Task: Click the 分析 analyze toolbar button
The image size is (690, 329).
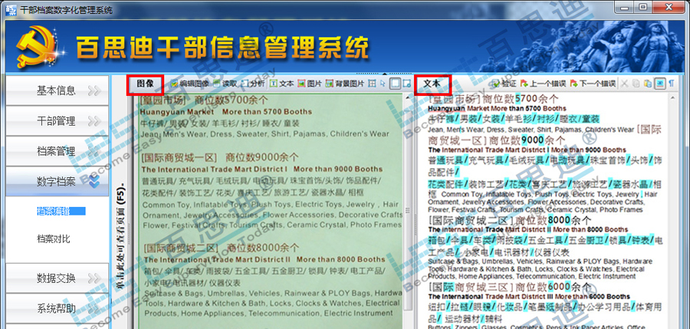Action: pos(253,84)
